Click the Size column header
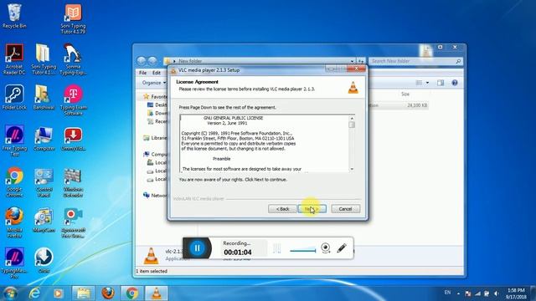Viewport: 536px width, 301px height. 405,94
